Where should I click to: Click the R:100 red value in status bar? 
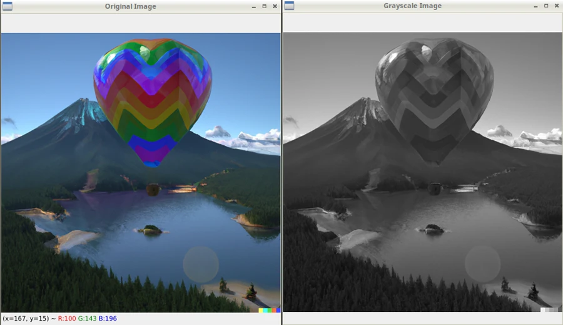[67, 318]
